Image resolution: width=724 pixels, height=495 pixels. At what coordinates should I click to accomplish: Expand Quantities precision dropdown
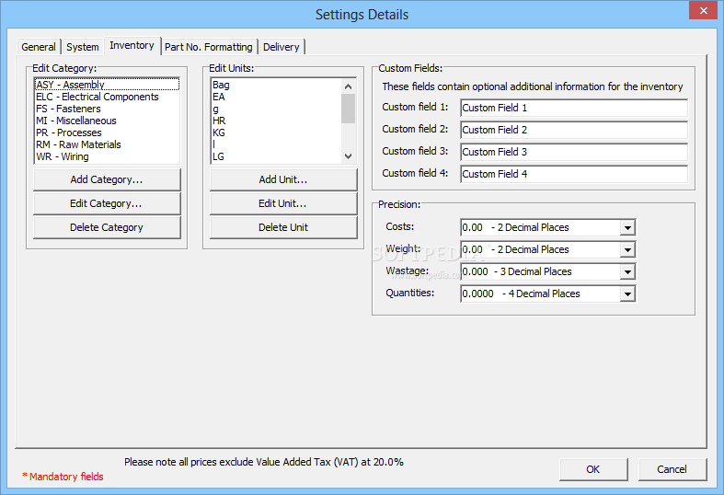point(627,294)
